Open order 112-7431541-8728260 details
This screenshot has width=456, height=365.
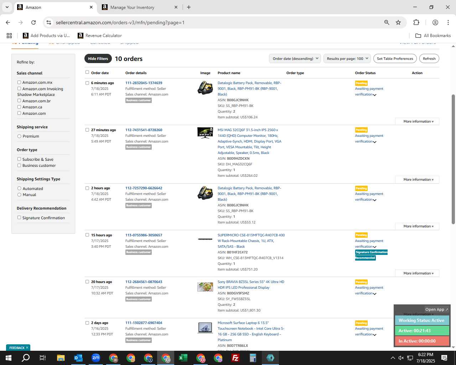tap(144, 130)
